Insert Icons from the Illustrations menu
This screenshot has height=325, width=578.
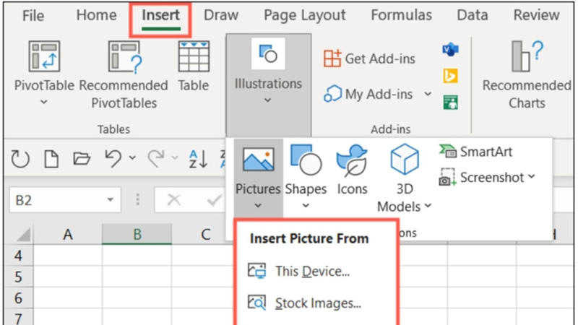click(x=352, y=170)
